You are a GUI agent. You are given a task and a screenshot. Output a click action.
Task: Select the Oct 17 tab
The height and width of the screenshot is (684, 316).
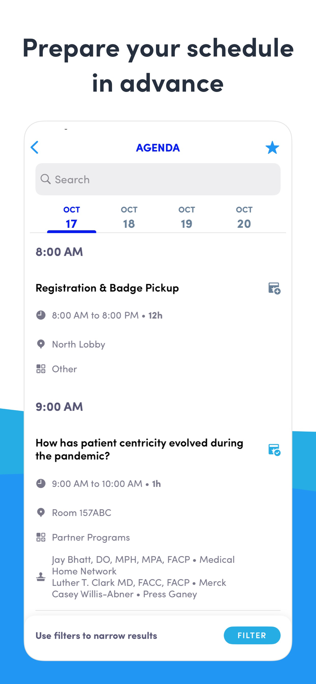[71, 217]
